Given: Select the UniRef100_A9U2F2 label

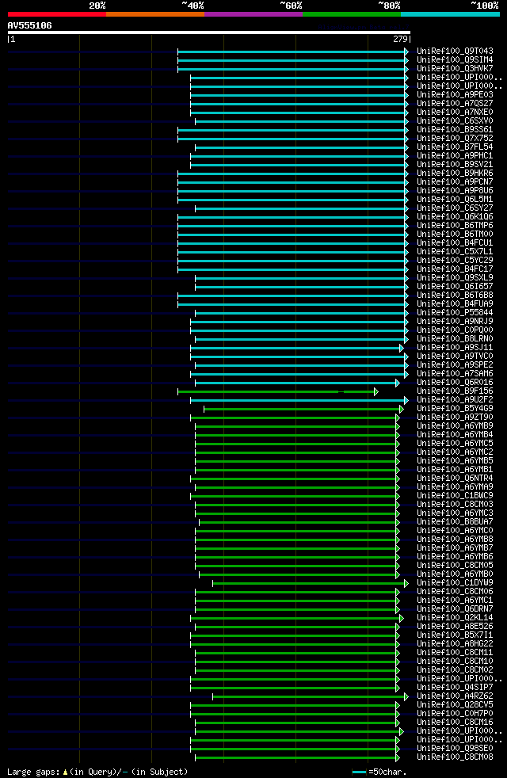Looking at the screenshot, I should [x=455, y=400].
